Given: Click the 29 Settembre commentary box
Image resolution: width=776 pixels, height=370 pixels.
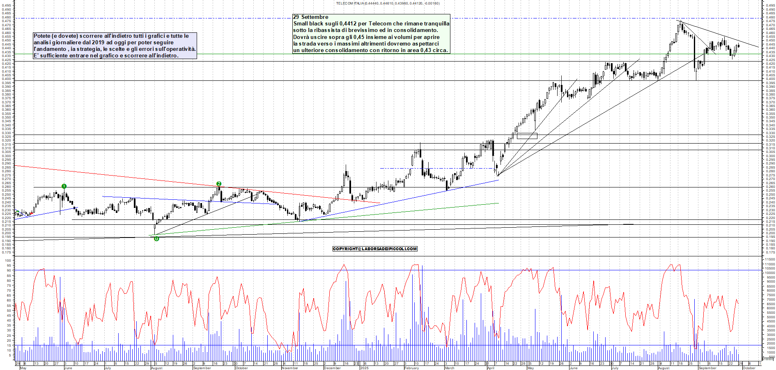Looking at the screenshot, I should tap(371, 34).
